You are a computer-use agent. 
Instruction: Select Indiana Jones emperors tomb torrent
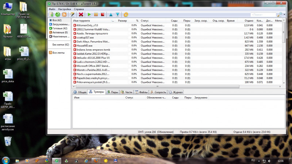tap(177, 50)
